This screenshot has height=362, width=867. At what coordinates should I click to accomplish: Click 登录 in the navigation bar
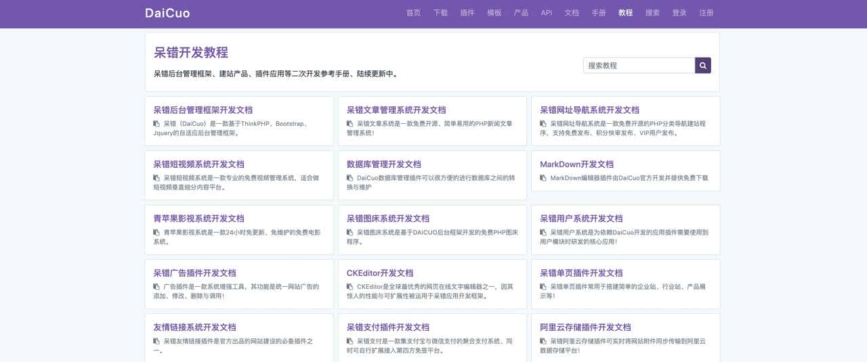click(679, 13)
